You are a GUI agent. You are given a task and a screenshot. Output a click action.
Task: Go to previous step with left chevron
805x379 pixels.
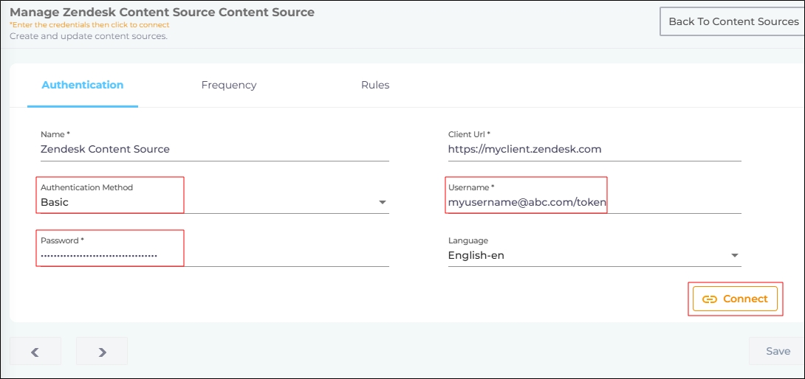tap(35, 352)
